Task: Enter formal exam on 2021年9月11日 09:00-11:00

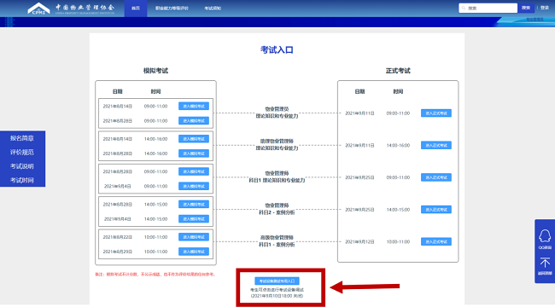Action: tap(436, 113)
